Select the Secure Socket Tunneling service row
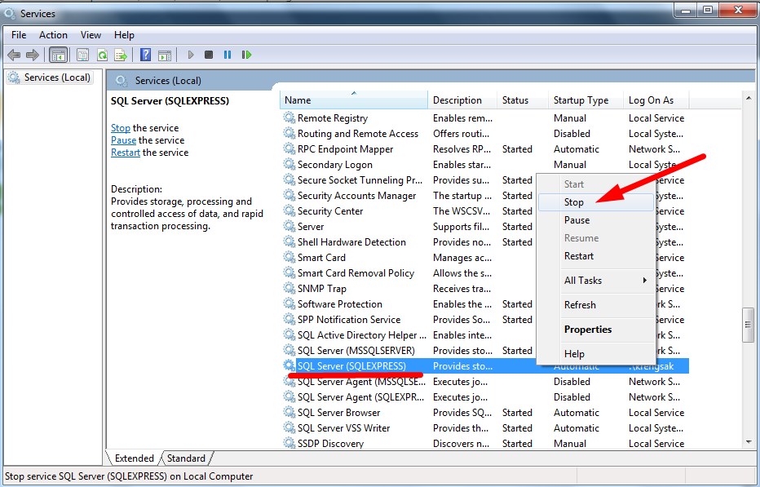The height and width of the screenshot is (487, 760). [409, 180]
